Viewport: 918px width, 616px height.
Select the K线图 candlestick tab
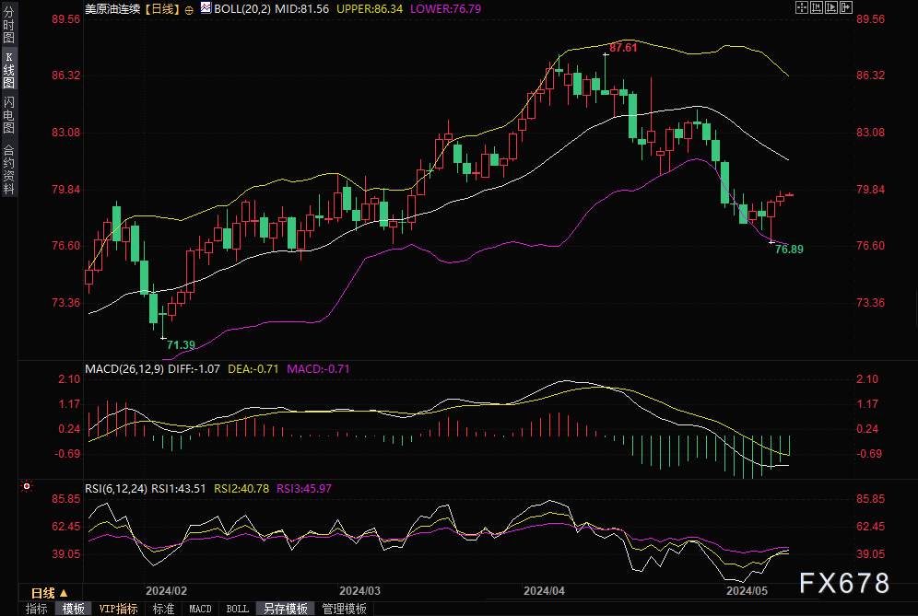(x=8, y=69)
